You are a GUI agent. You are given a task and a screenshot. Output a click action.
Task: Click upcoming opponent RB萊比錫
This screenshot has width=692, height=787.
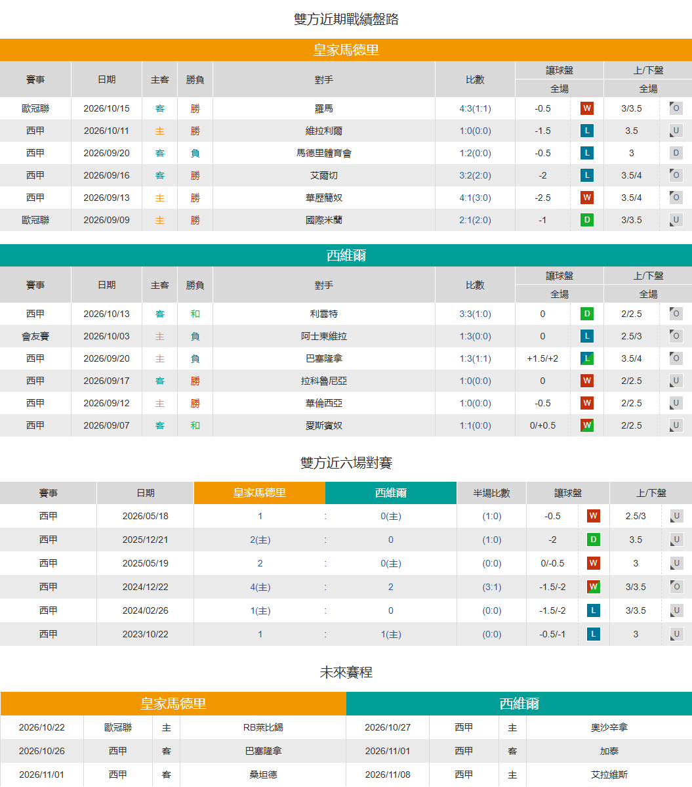coord(263,727)
